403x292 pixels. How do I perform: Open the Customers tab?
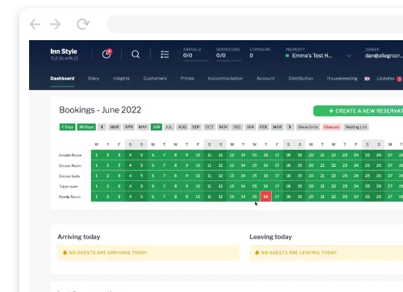[155, 78]
